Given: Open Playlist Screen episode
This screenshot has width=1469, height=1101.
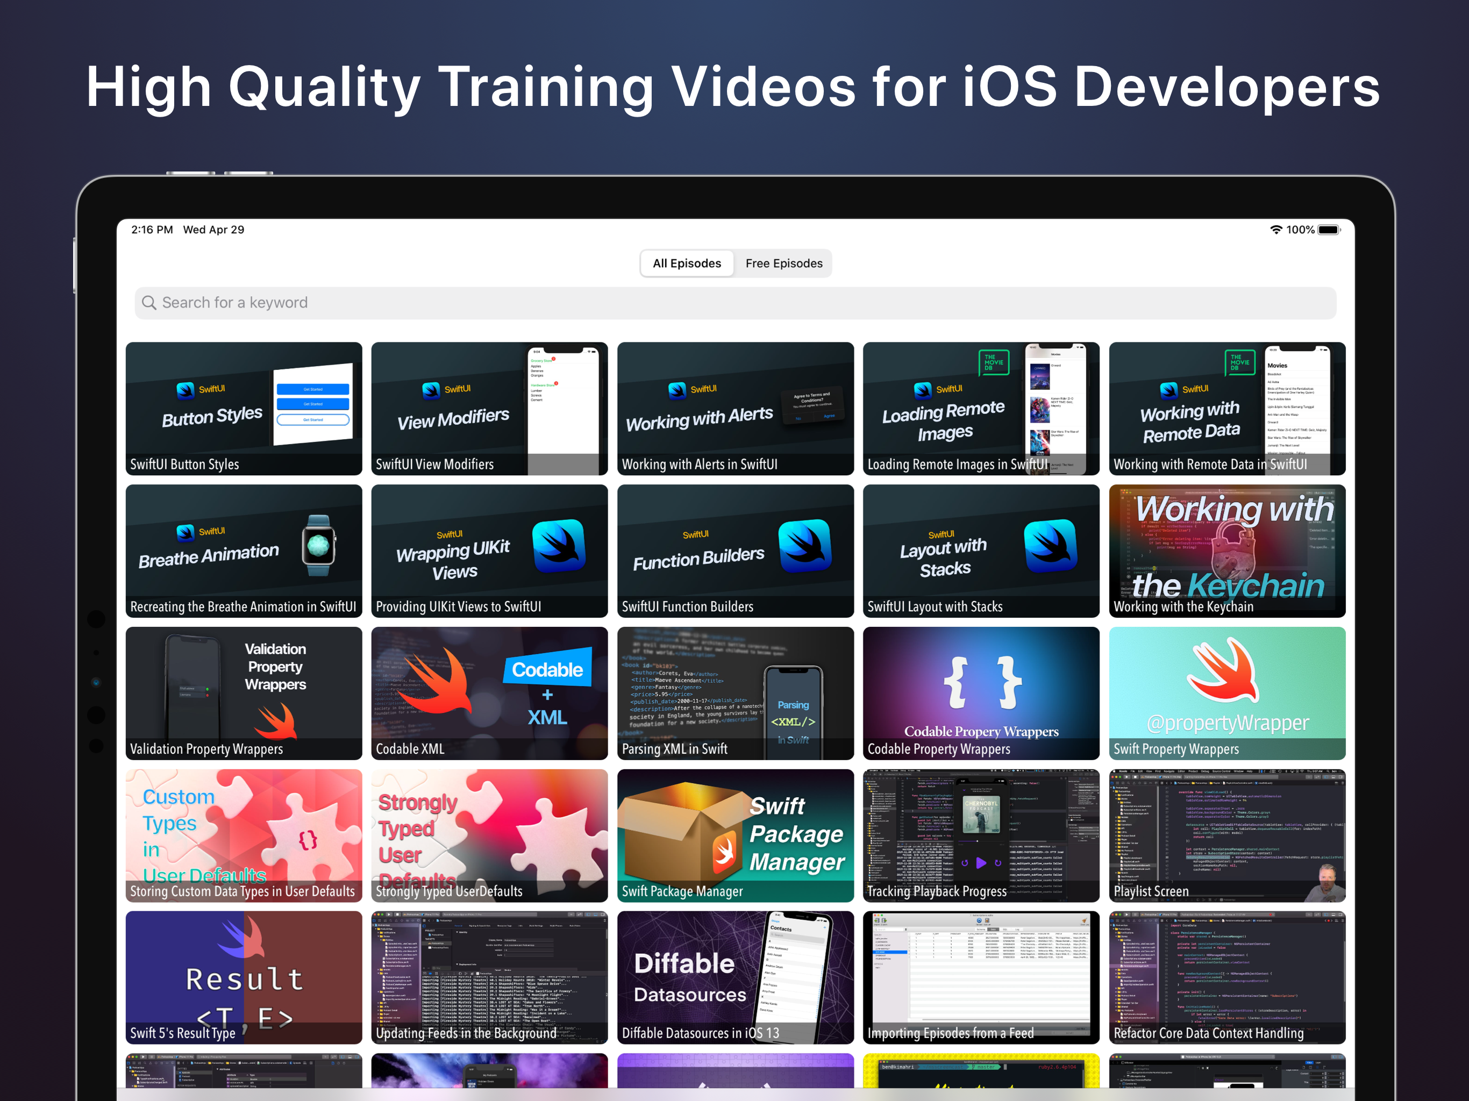Looking at the screenshot, I should pyautogui.click(x=1227, y=835).
